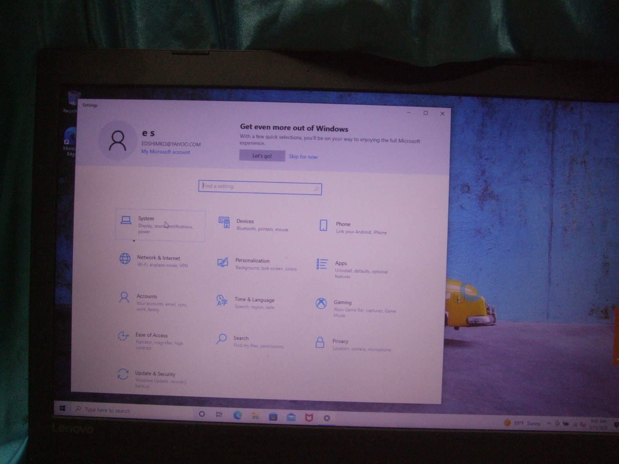Open McAfee icon in taskbar
Screen dimensions: 619x464
(x=309, y=418)
